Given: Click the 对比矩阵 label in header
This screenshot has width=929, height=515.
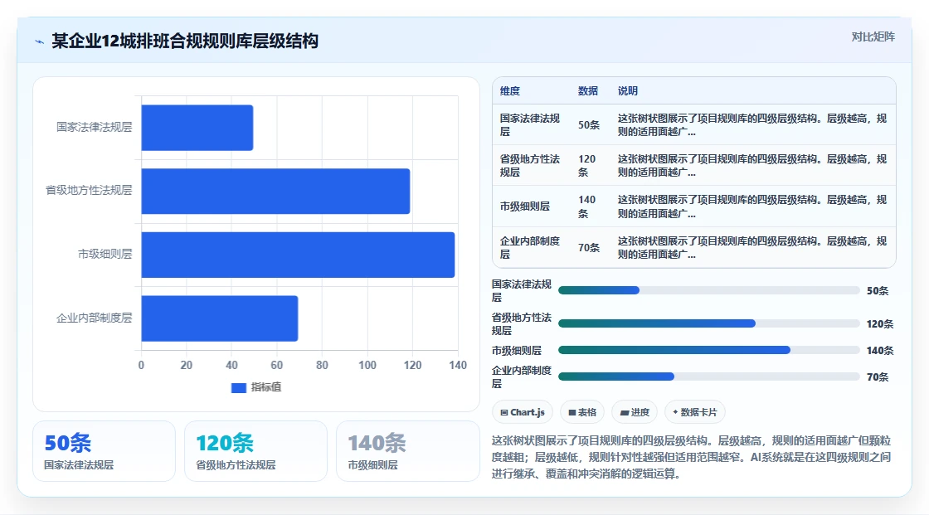Looking at the screenshot, I should (873, 36).
